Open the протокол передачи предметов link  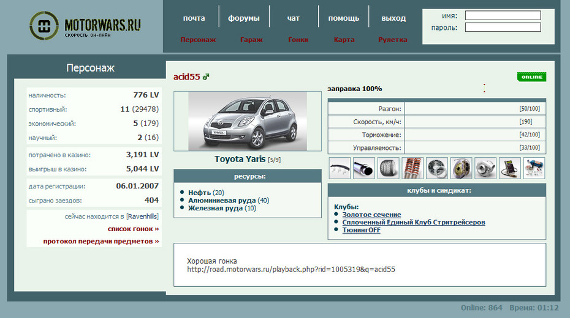coord(101,241)
